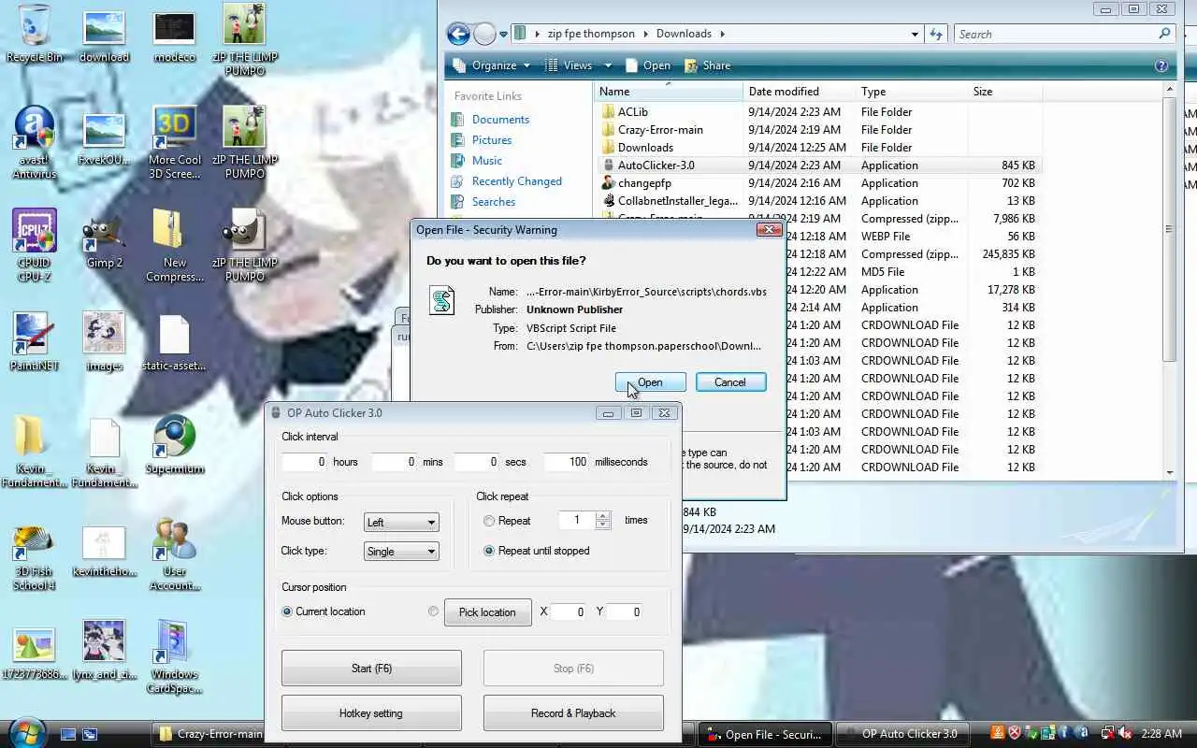
Task: Sort files by Date modified column
Action: pos(800,92)
